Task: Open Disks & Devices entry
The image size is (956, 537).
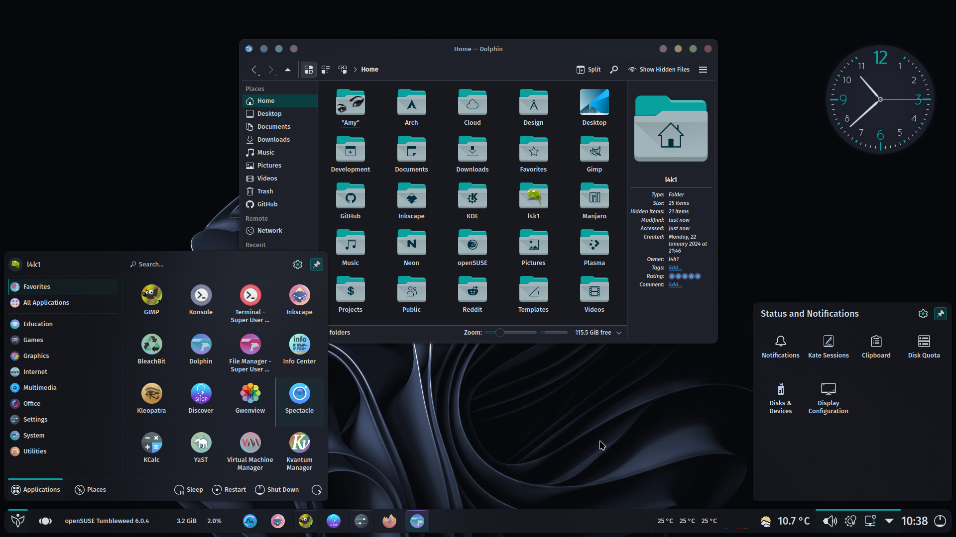Action: pyautogui.click(x=780, y=398)
